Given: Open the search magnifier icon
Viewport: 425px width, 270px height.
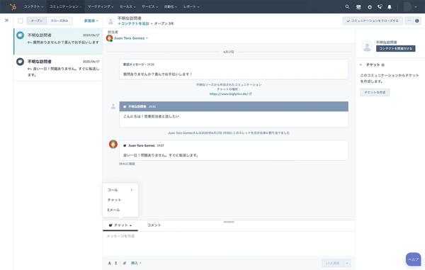Looking at the screenshot, I should coord(347,6).
